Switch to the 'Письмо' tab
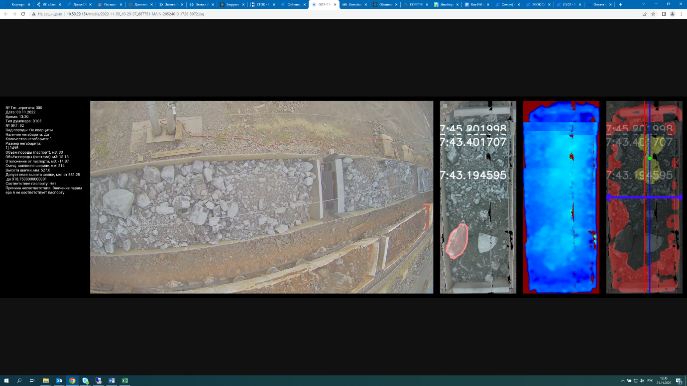The height and width of the screenshot is (386, 687). (x=109, y=4)
